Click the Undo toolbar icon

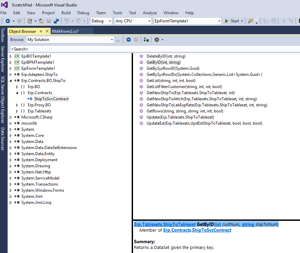click(x=67, y=21)
